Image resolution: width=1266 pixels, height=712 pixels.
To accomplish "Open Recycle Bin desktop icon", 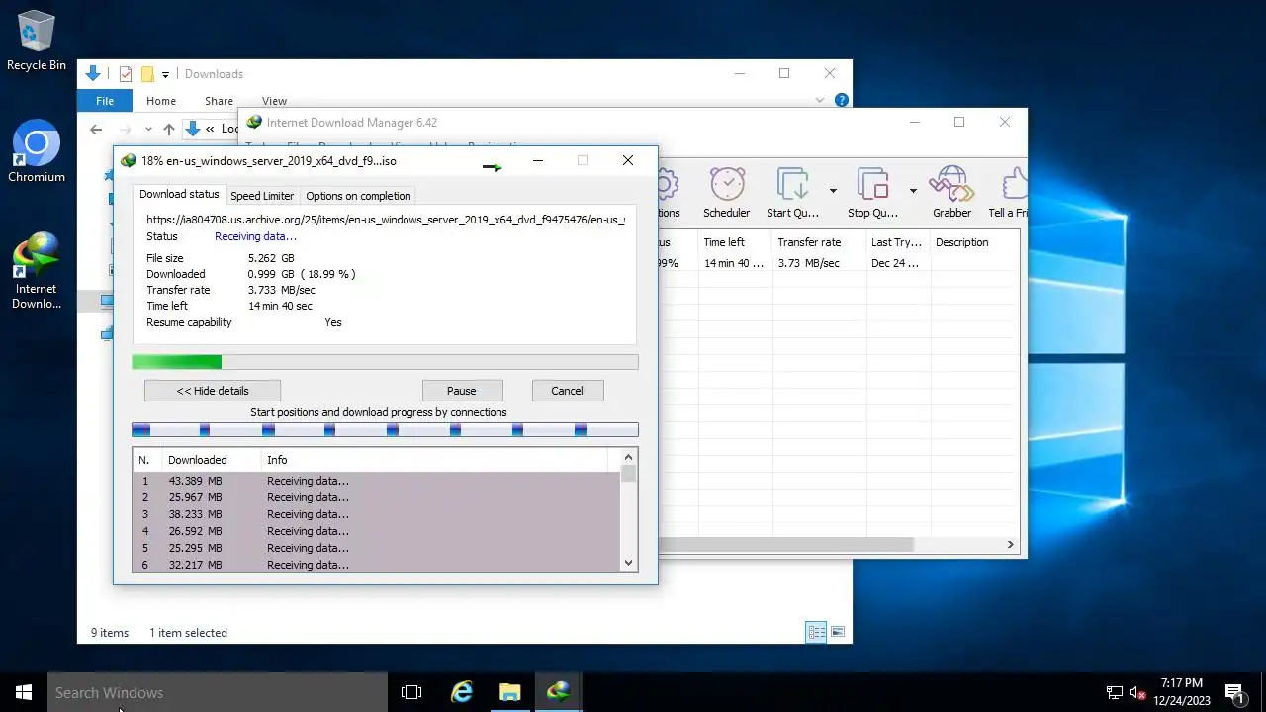I will [36, 42].
